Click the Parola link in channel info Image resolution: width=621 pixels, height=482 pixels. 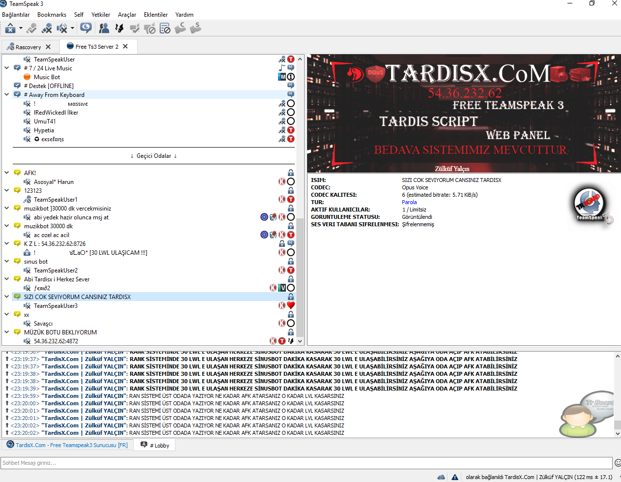[x=409, y=202]
